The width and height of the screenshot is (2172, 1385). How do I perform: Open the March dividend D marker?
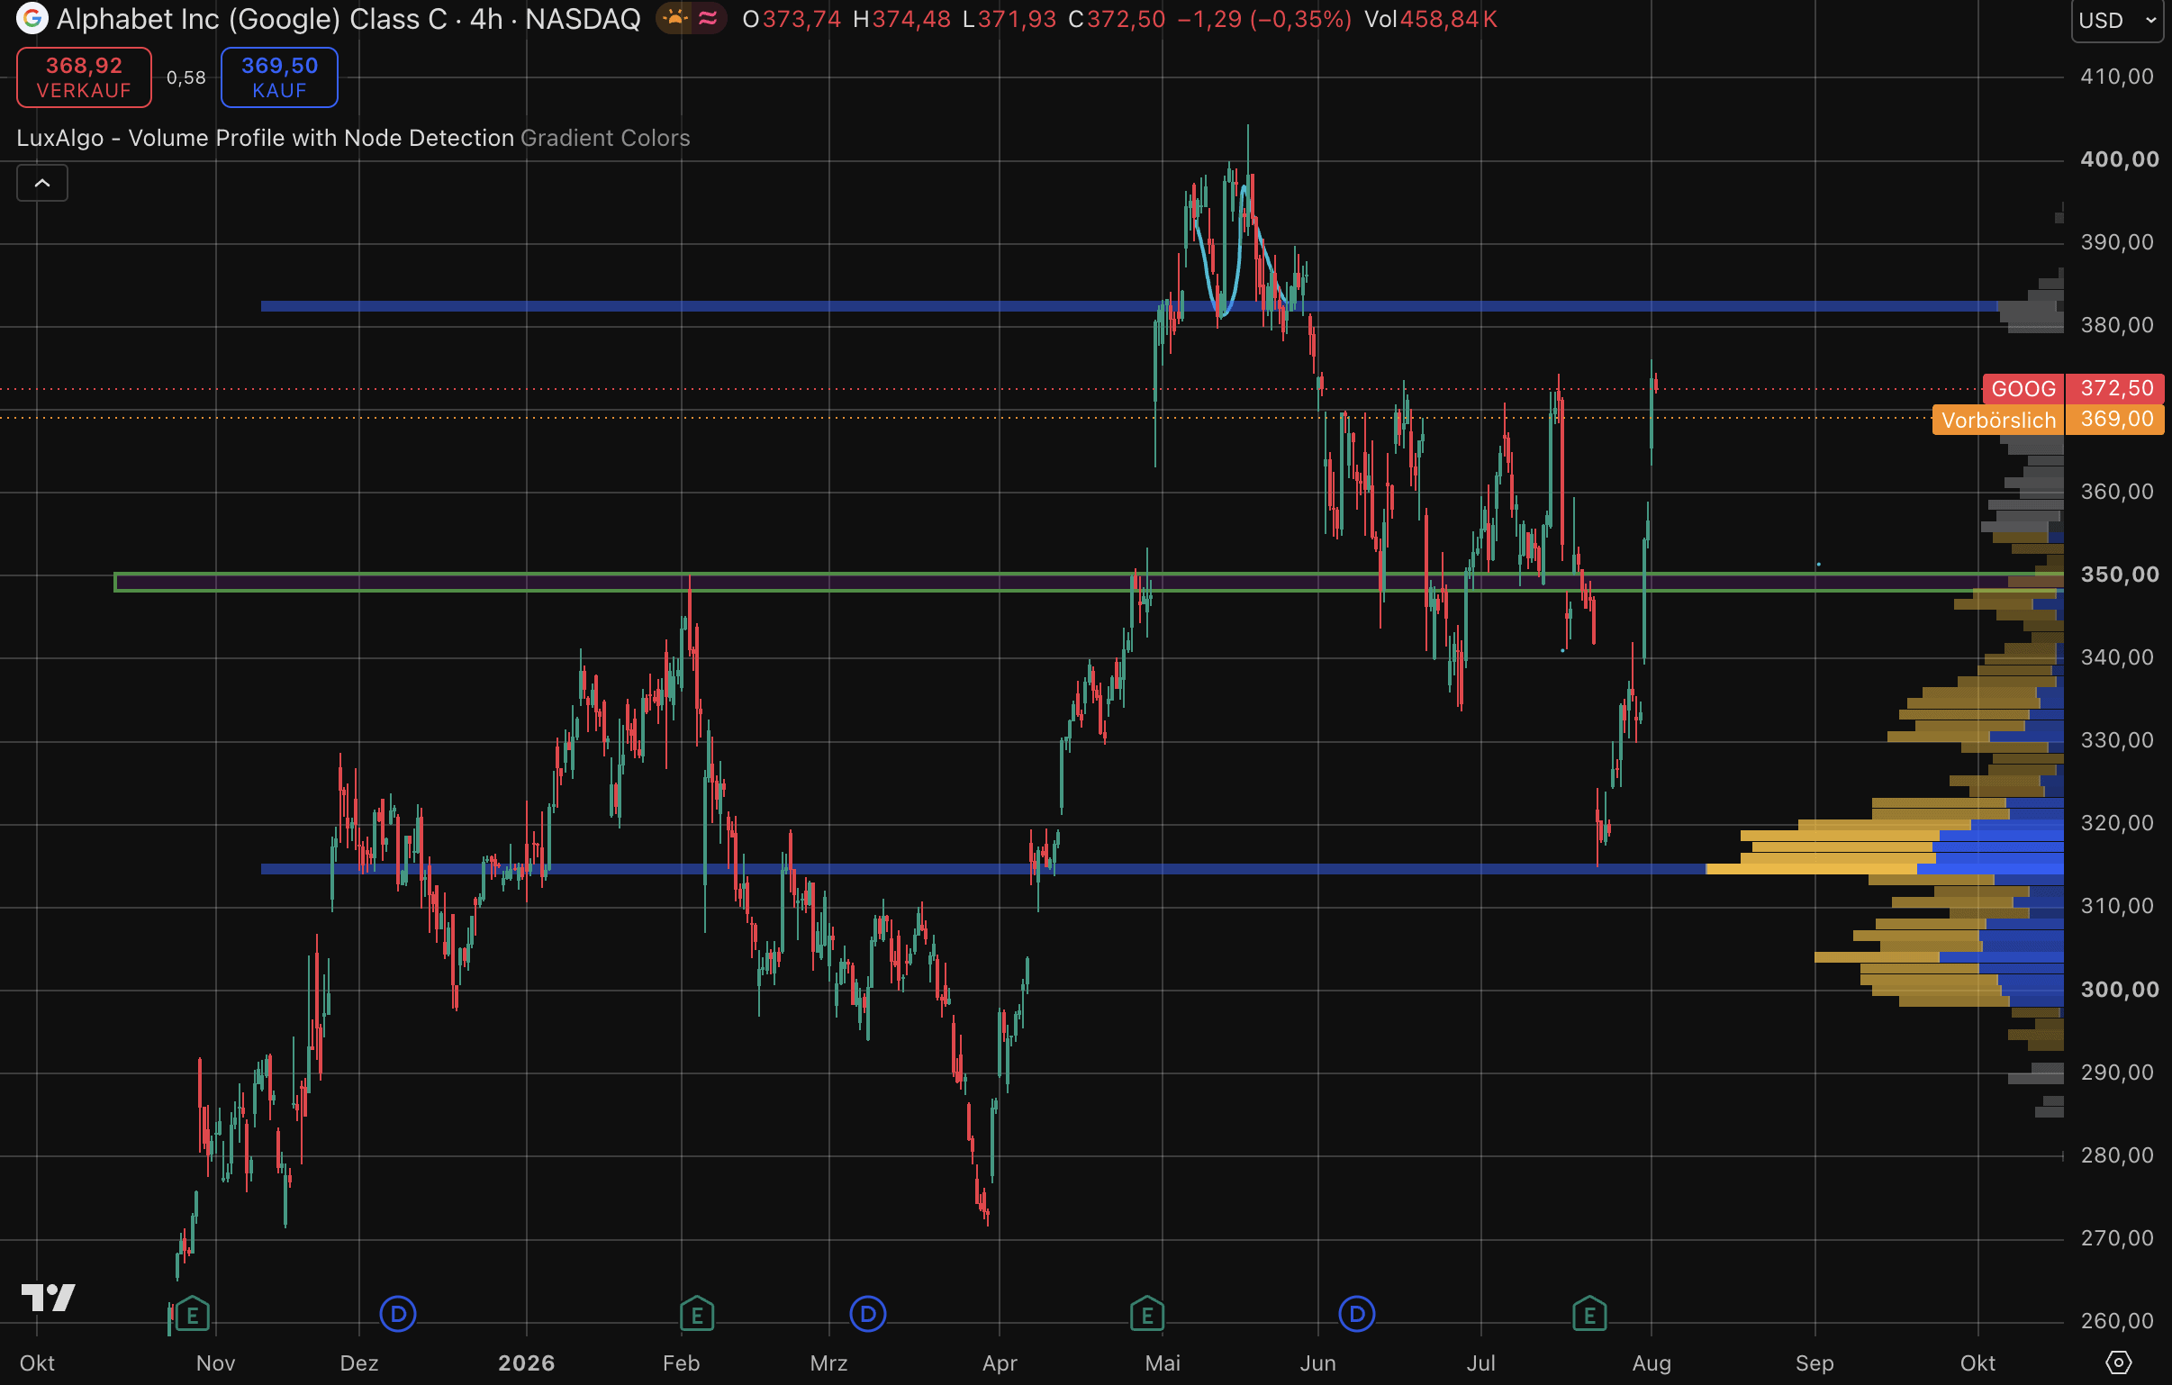(868, 1314)
